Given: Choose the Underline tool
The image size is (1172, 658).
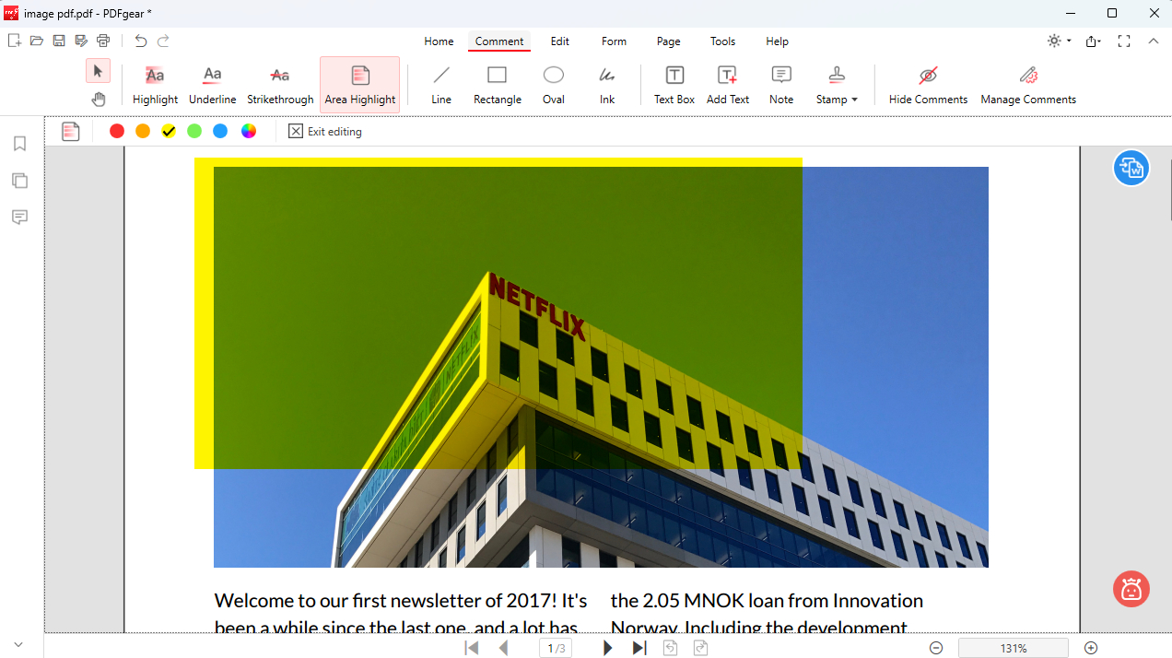Looking at the screenshot, I should 212,85.
